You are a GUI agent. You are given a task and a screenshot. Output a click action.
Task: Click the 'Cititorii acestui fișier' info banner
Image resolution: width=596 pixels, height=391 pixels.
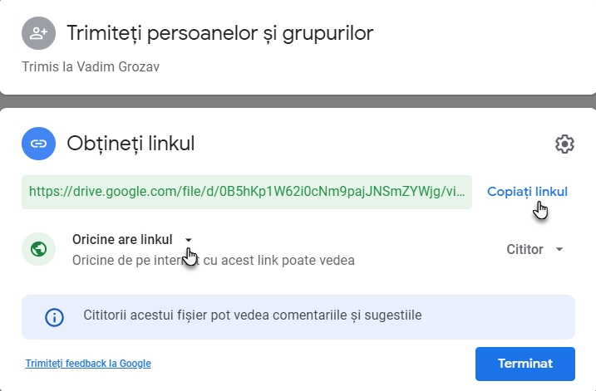click(298, 317)
